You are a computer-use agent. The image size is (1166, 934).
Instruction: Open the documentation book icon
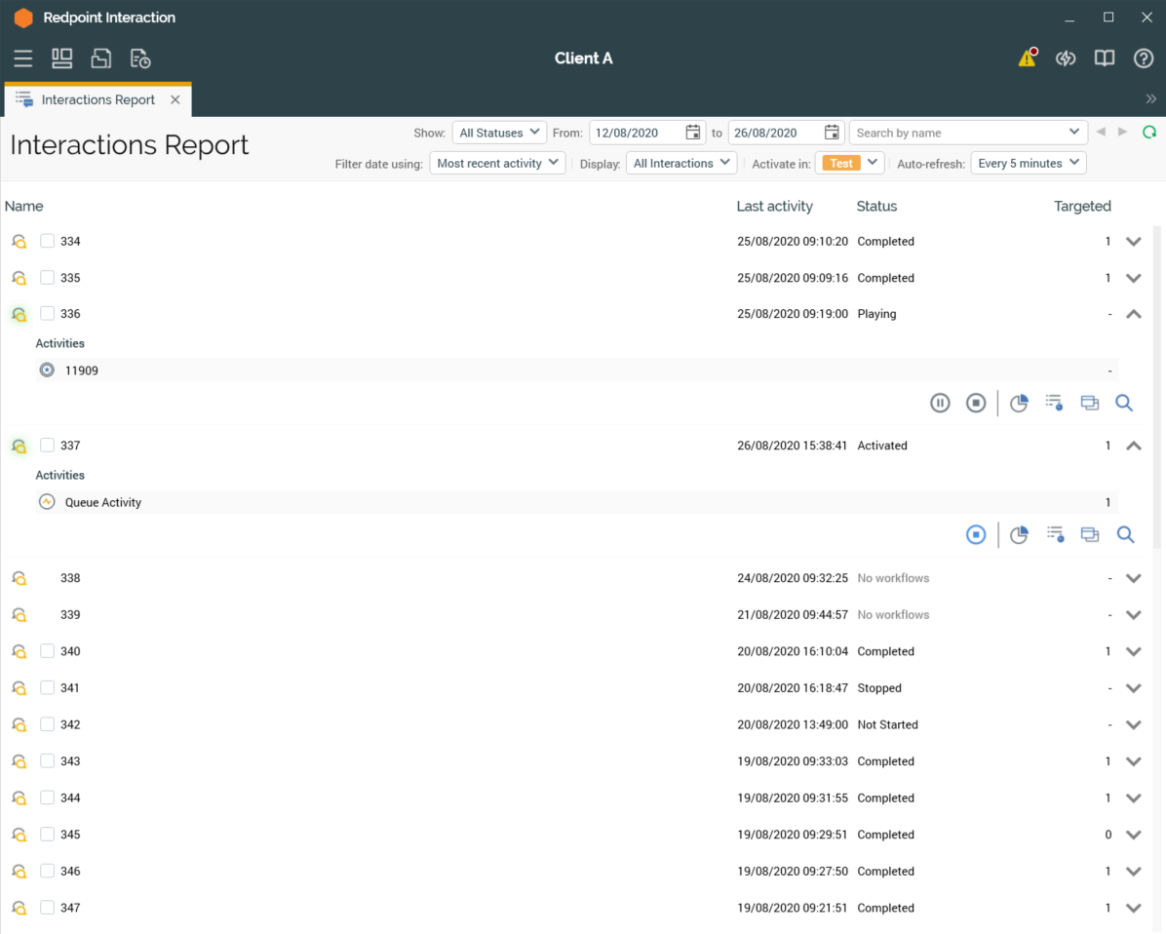[x=1105, y=58]
